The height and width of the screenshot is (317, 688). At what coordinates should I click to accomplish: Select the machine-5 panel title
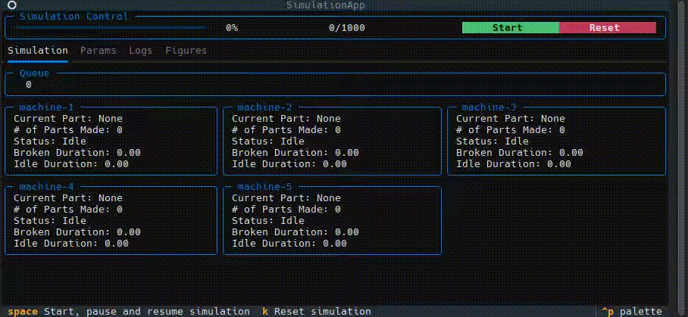[x=264, y=187]
